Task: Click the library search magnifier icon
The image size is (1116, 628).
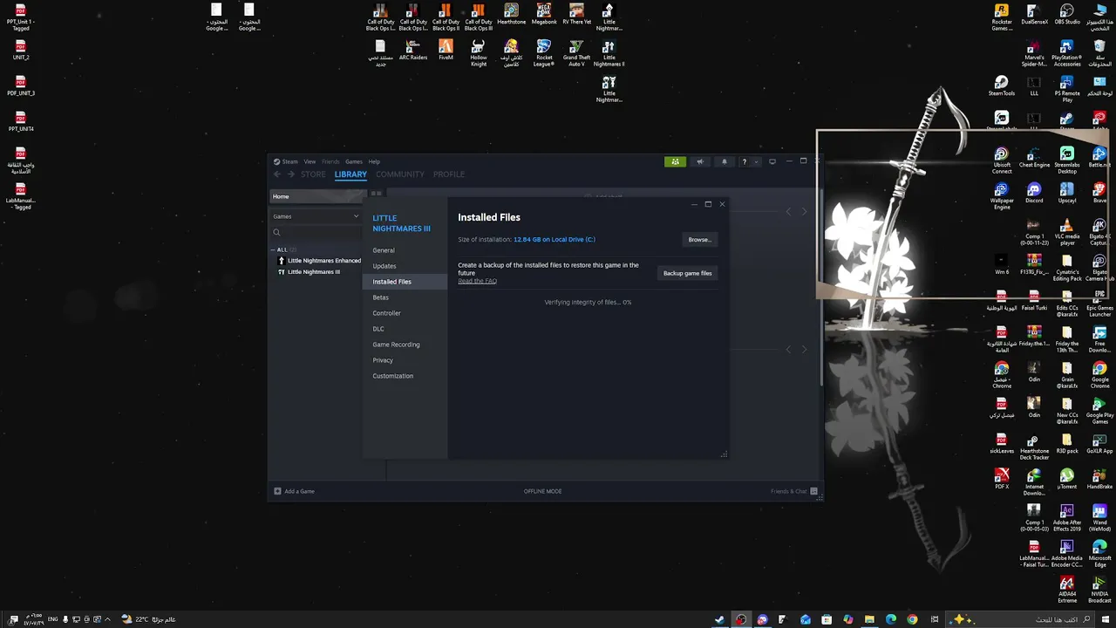Action: click(276, 232)
